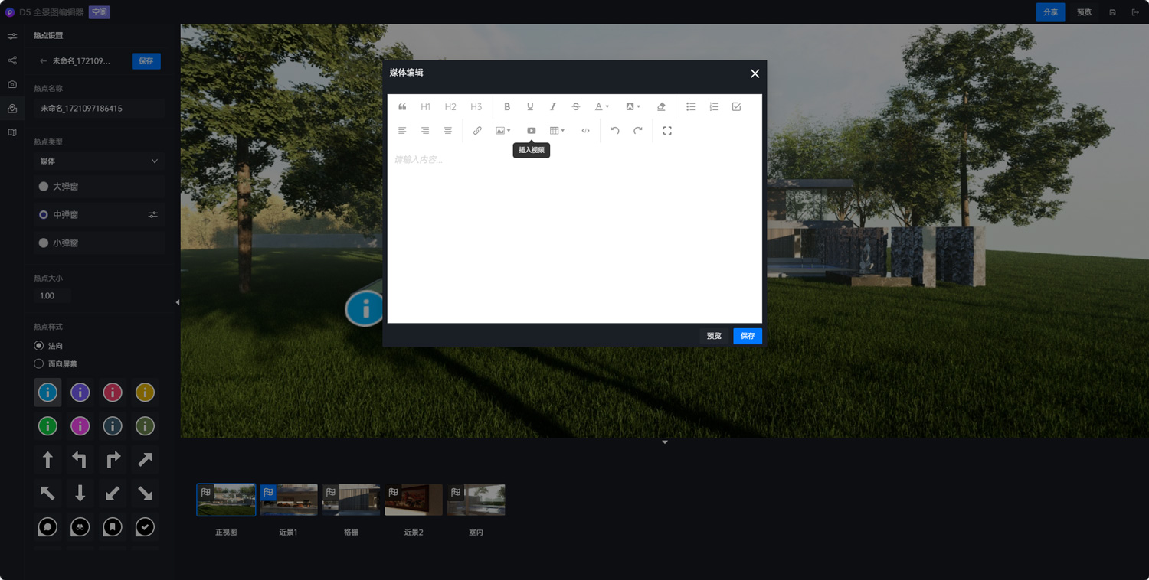Click the eraser clear-format icon
1149x580 pixels.
tap(661, 107)
